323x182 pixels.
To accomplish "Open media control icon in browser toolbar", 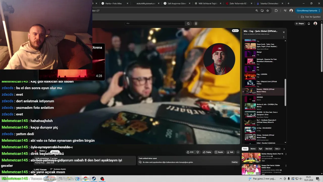I will (x=285, y=11).
